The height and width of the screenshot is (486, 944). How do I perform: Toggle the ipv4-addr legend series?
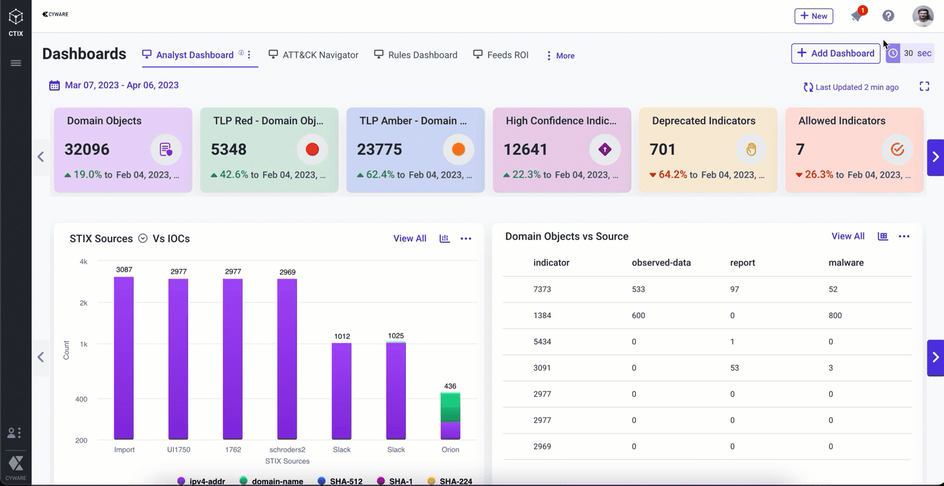click(x=201, y=481)
